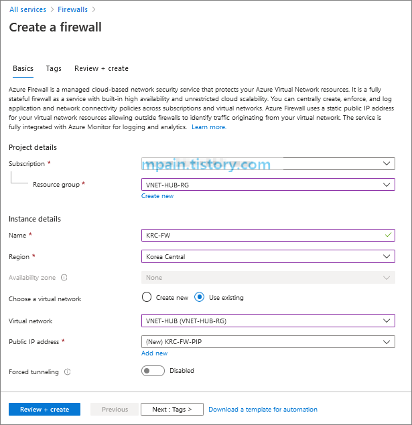Viewport: 412px width, 425px height.
Task: Open the Region dropdown Korea Central
Action: point(268,256)
